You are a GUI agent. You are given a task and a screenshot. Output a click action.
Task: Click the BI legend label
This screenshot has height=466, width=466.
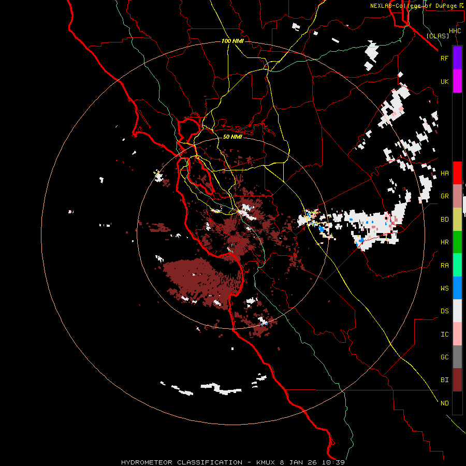point(444,380)
